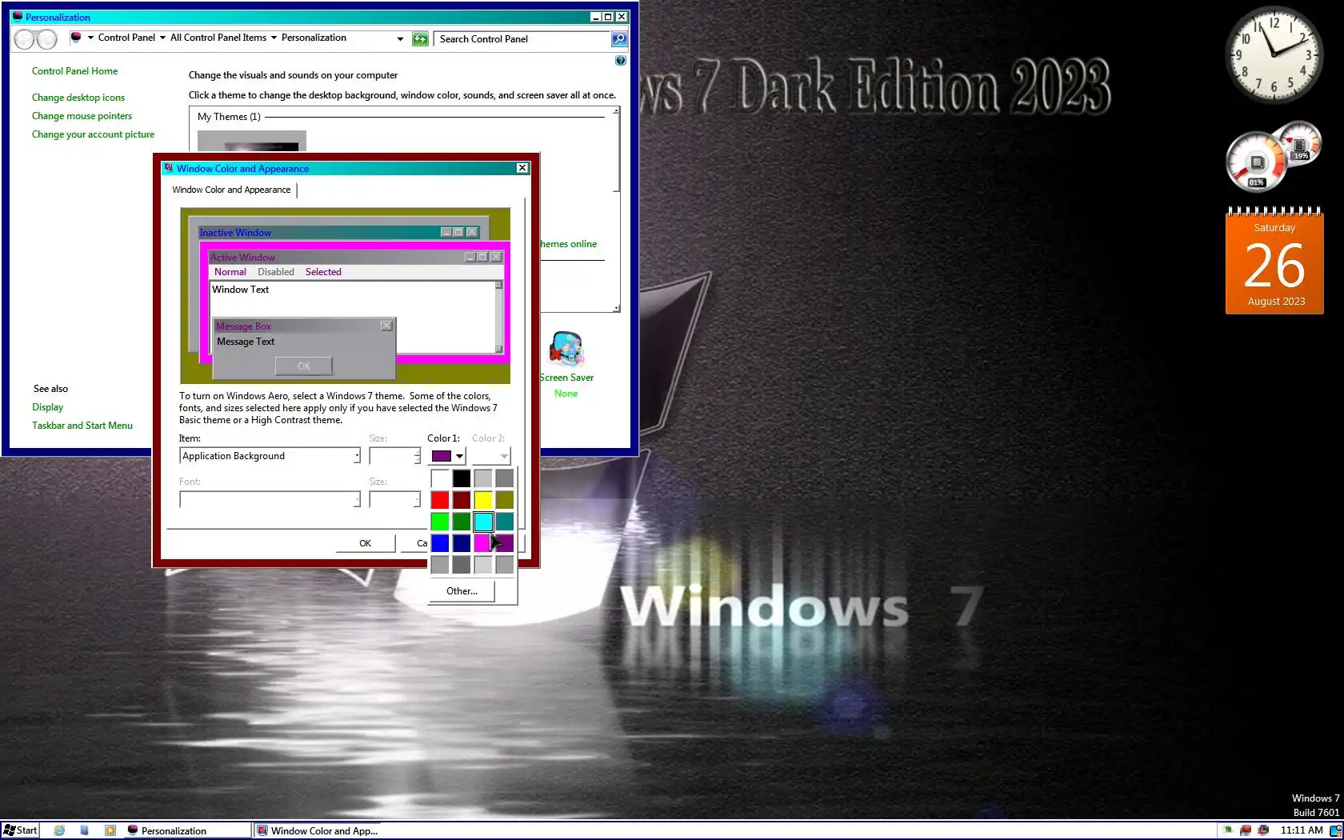Open the Change mouse pointers link
The height and width of the screenshot is (840, 1344).
point(82,116)
